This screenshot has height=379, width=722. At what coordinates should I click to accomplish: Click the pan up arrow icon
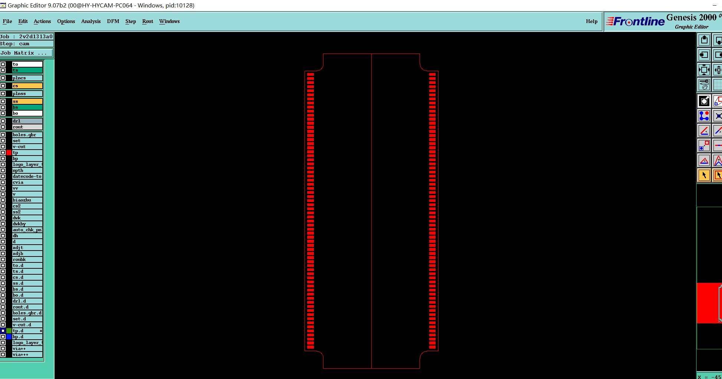click(x=704, y=40)
